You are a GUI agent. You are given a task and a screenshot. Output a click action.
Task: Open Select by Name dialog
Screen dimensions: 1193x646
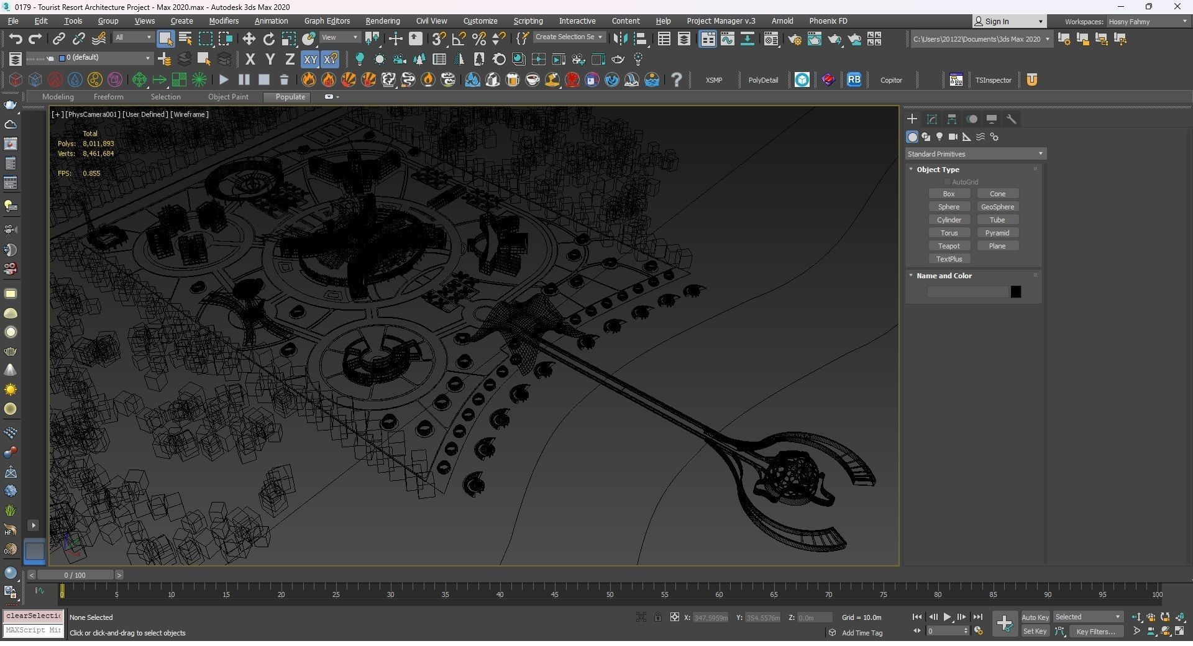(x=185, y=38)
